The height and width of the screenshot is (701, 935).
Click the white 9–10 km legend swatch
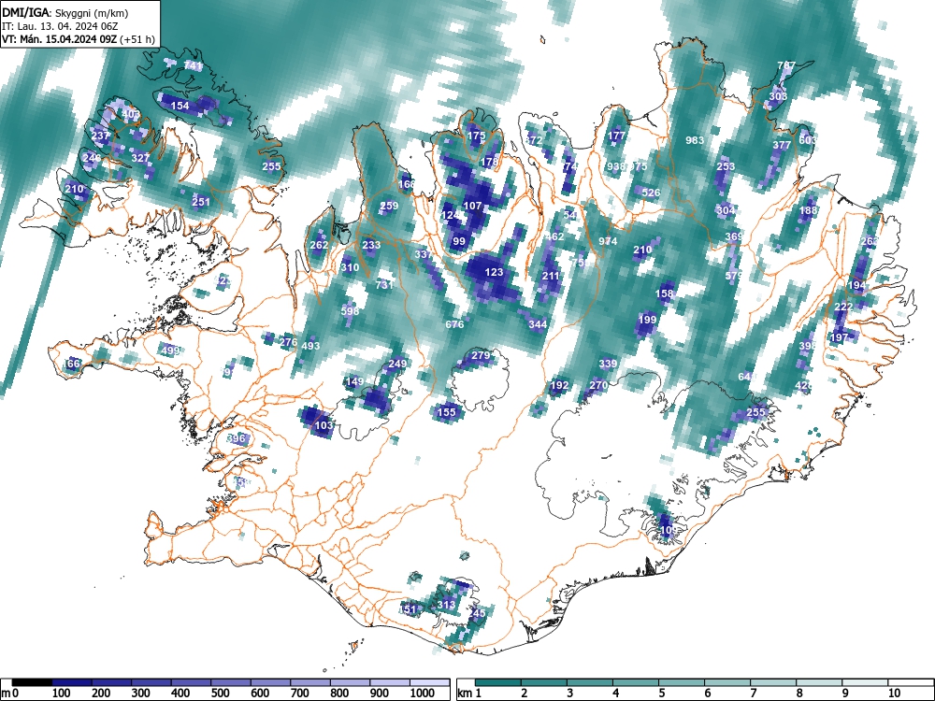pyautogui.click(x=865, y=682)
